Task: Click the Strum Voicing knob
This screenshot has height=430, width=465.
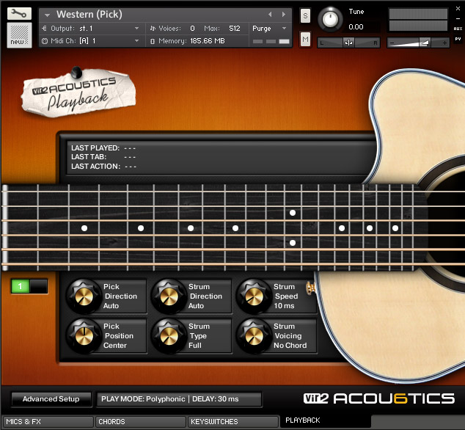Action: (253, 336)
